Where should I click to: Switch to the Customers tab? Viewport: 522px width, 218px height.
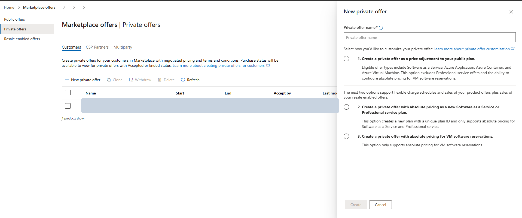coord(71,47)
